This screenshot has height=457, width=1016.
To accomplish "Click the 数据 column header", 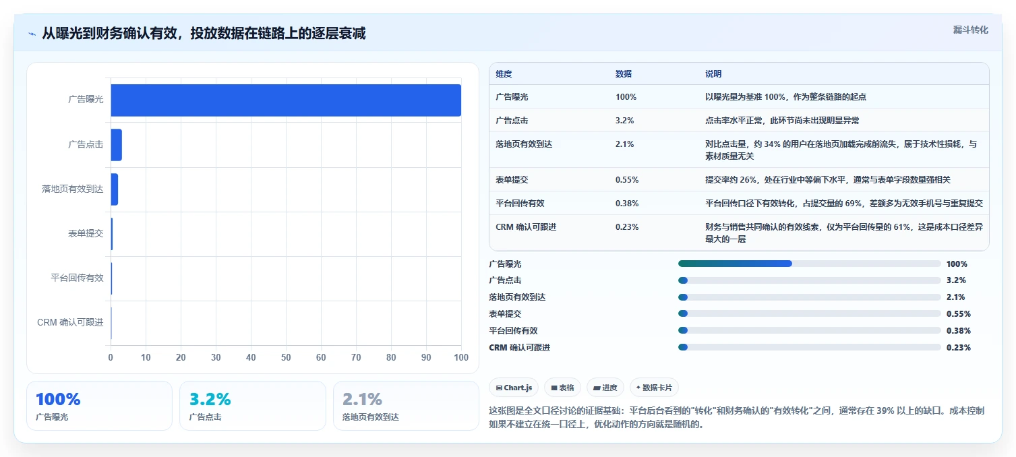I will pos(624,74).
